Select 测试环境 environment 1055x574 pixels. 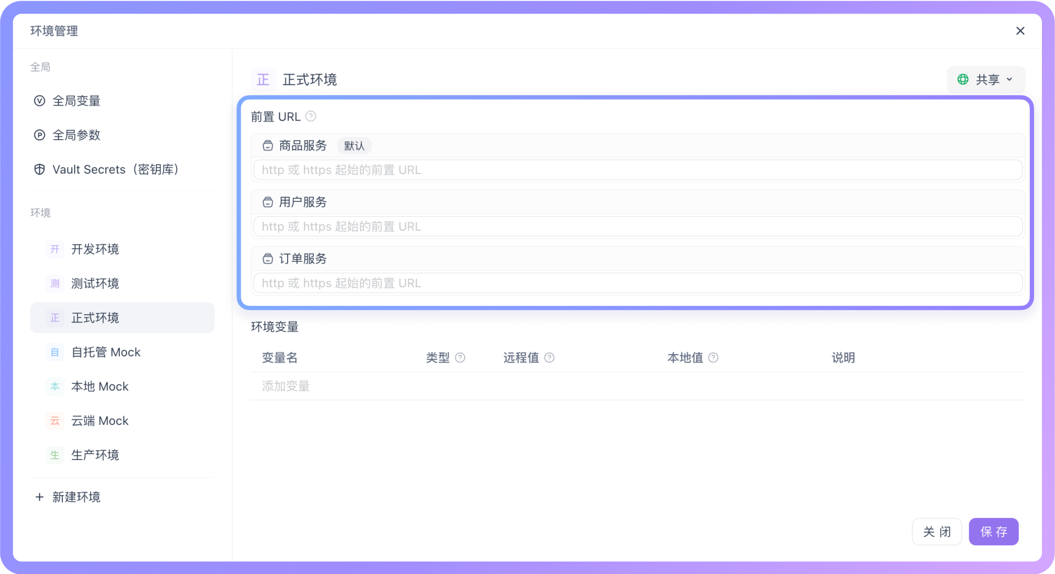(122, 283)
